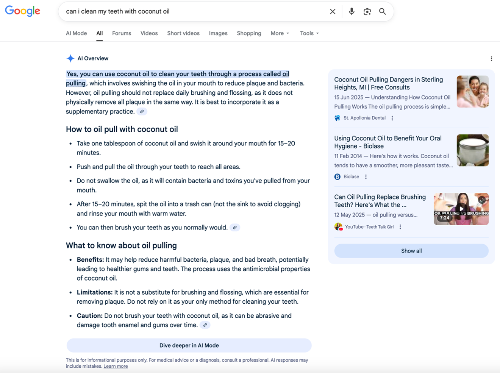Screen dimensions: 500x373
Task: Click source link icon after 'normally would'
Action: click(x=235, y=228)
